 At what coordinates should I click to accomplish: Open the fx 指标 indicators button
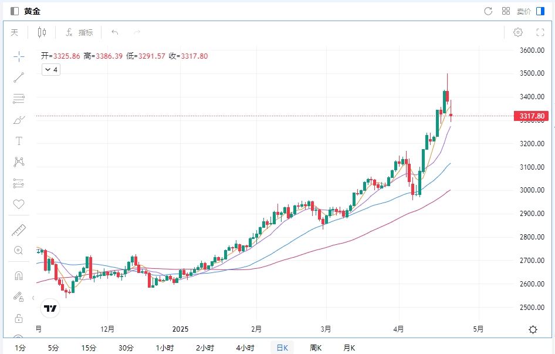coord(79,32)
